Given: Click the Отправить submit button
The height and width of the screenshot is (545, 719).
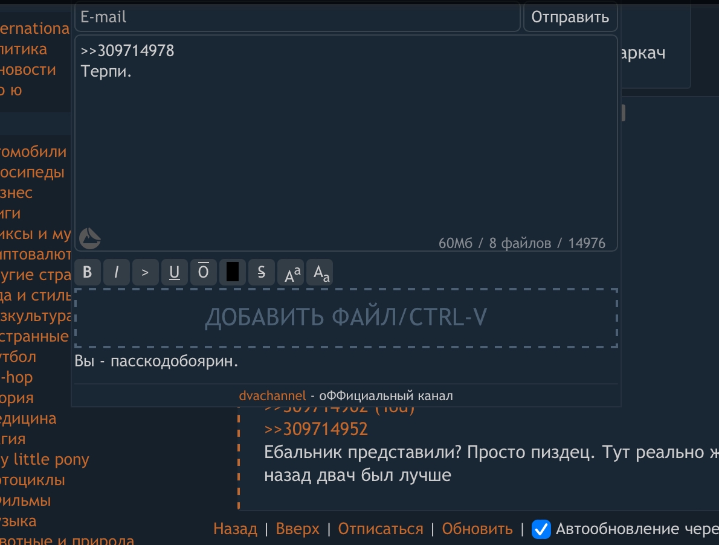Looking at the screenshot, I should coord(570,17).
